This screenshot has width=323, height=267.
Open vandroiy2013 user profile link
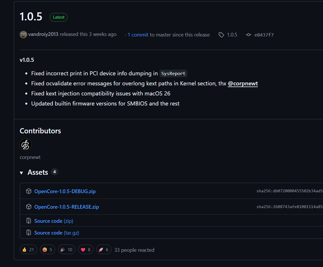[x=43, y=34]
